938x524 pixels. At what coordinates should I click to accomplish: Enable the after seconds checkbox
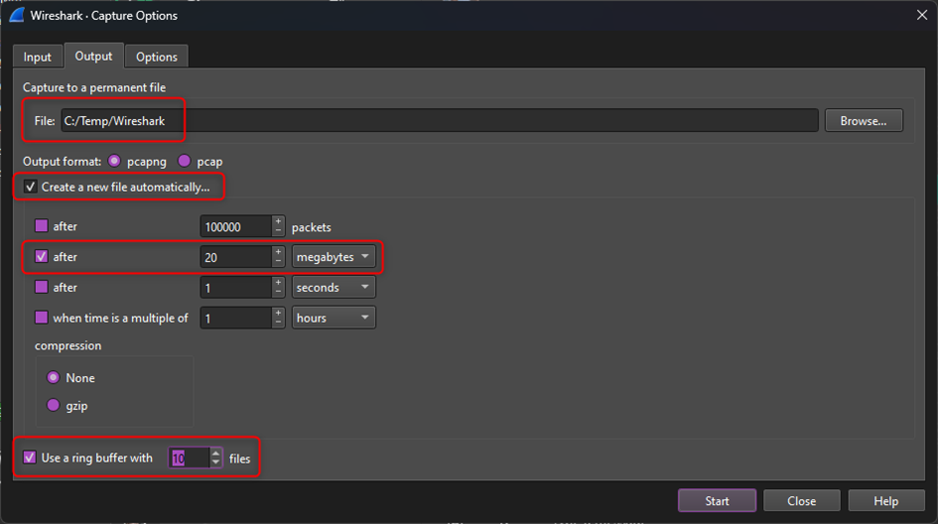42,287
